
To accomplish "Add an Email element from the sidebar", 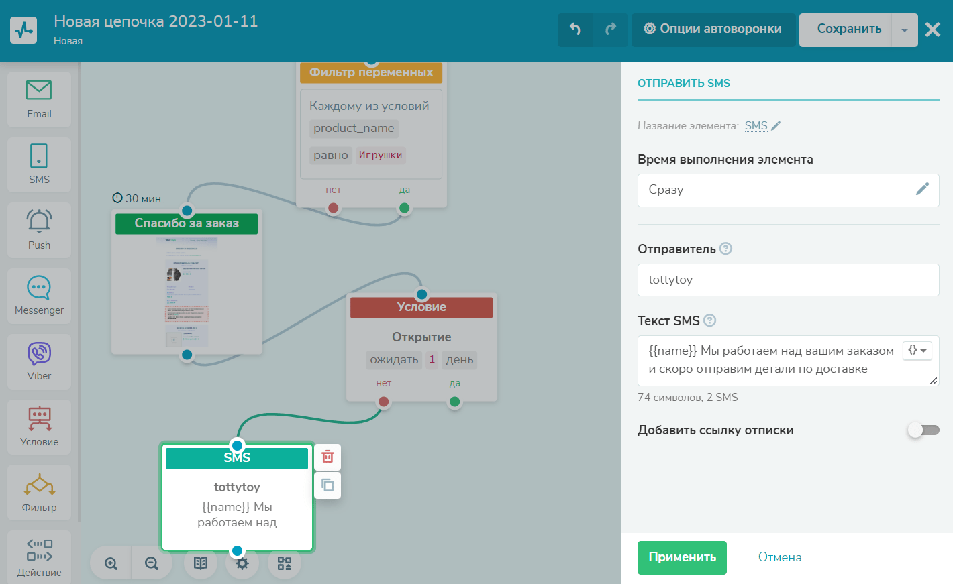I will (x=39, y=99).
